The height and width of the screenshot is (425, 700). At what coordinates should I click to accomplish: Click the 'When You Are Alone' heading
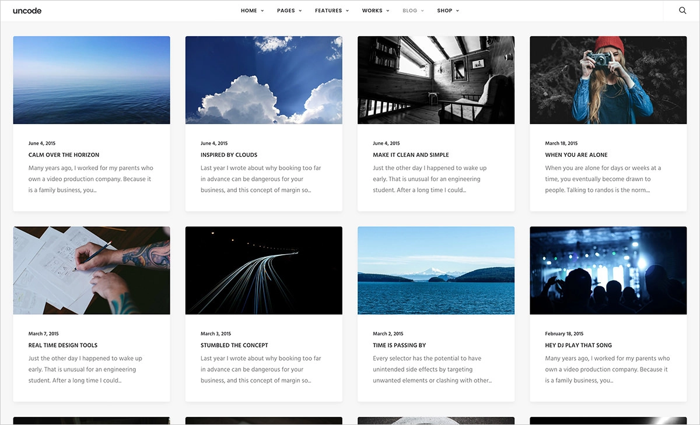(x=575, y=154)
